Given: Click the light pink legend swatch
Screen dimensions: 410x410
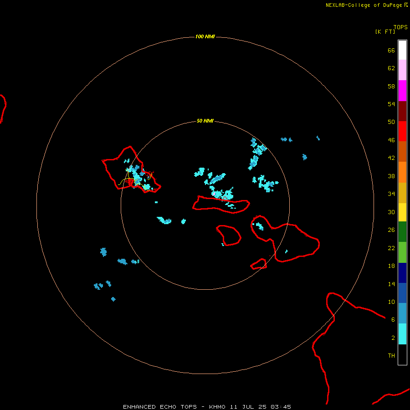Looking at the screenshot, I should (402, 70).
